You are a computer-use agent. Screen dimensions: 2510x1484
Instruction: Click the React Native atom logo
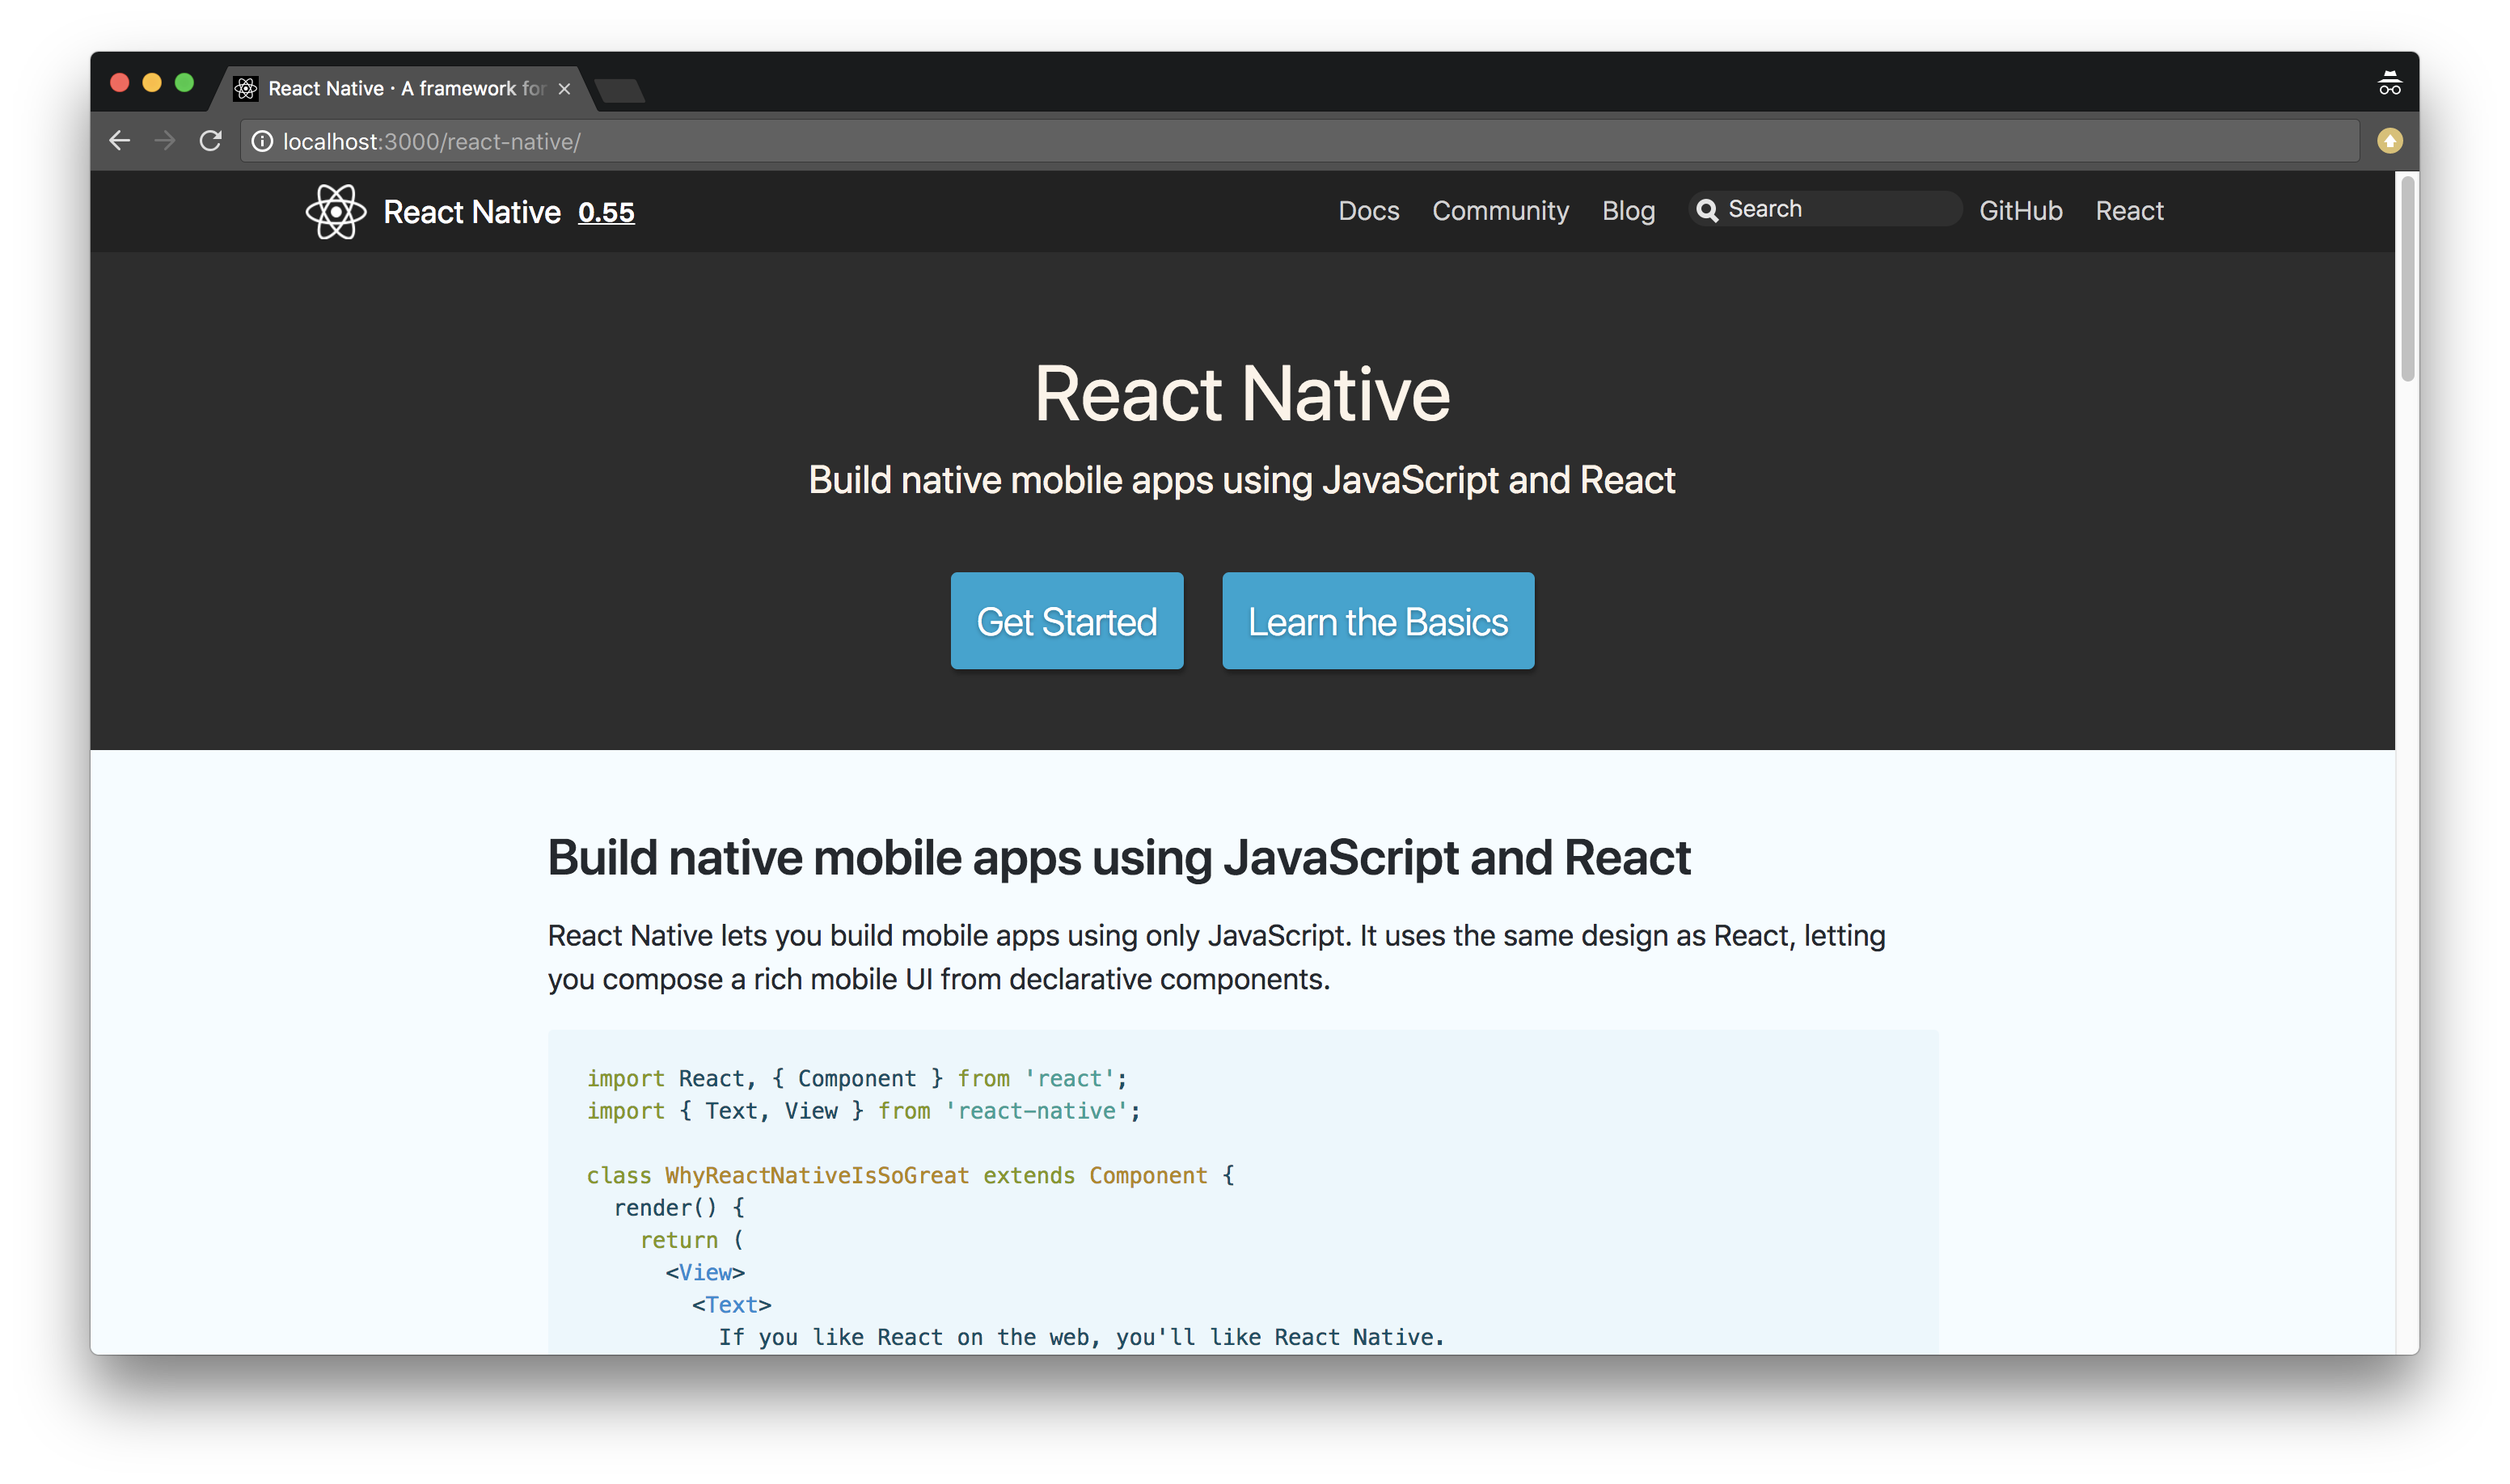click(335, 211)
